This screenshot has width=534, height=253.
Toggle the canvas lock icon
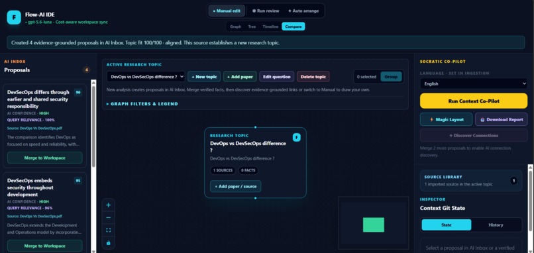(x=109, y=243)
